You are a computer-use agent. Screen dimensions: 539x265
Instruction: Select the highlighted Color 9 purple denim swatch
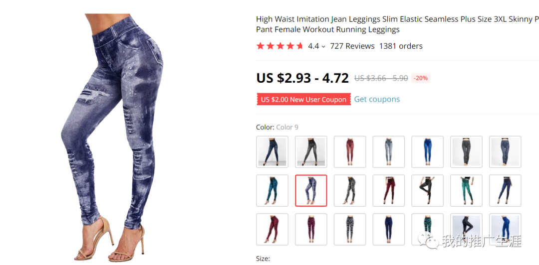(x=311, y=190)
